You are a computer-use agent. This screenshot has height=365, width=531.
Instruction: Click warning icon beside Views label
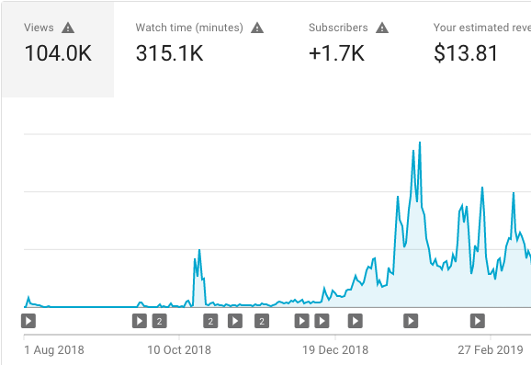click(68, 28)
